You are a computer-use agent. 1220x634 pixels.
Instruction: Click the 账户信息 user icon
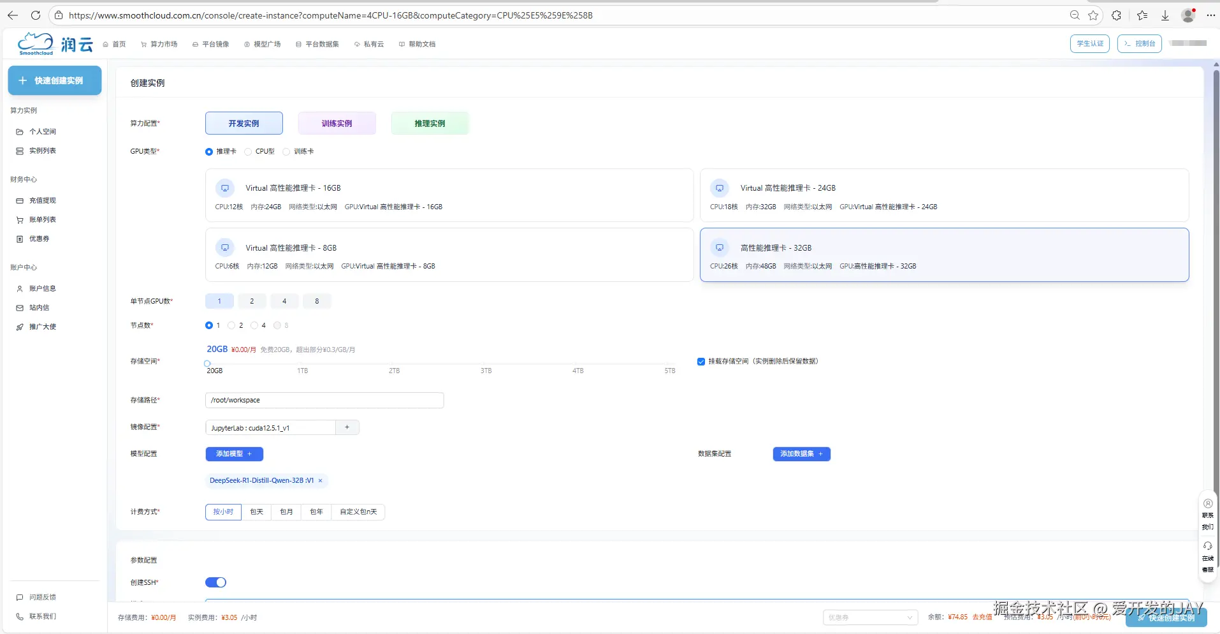(20, 289)
